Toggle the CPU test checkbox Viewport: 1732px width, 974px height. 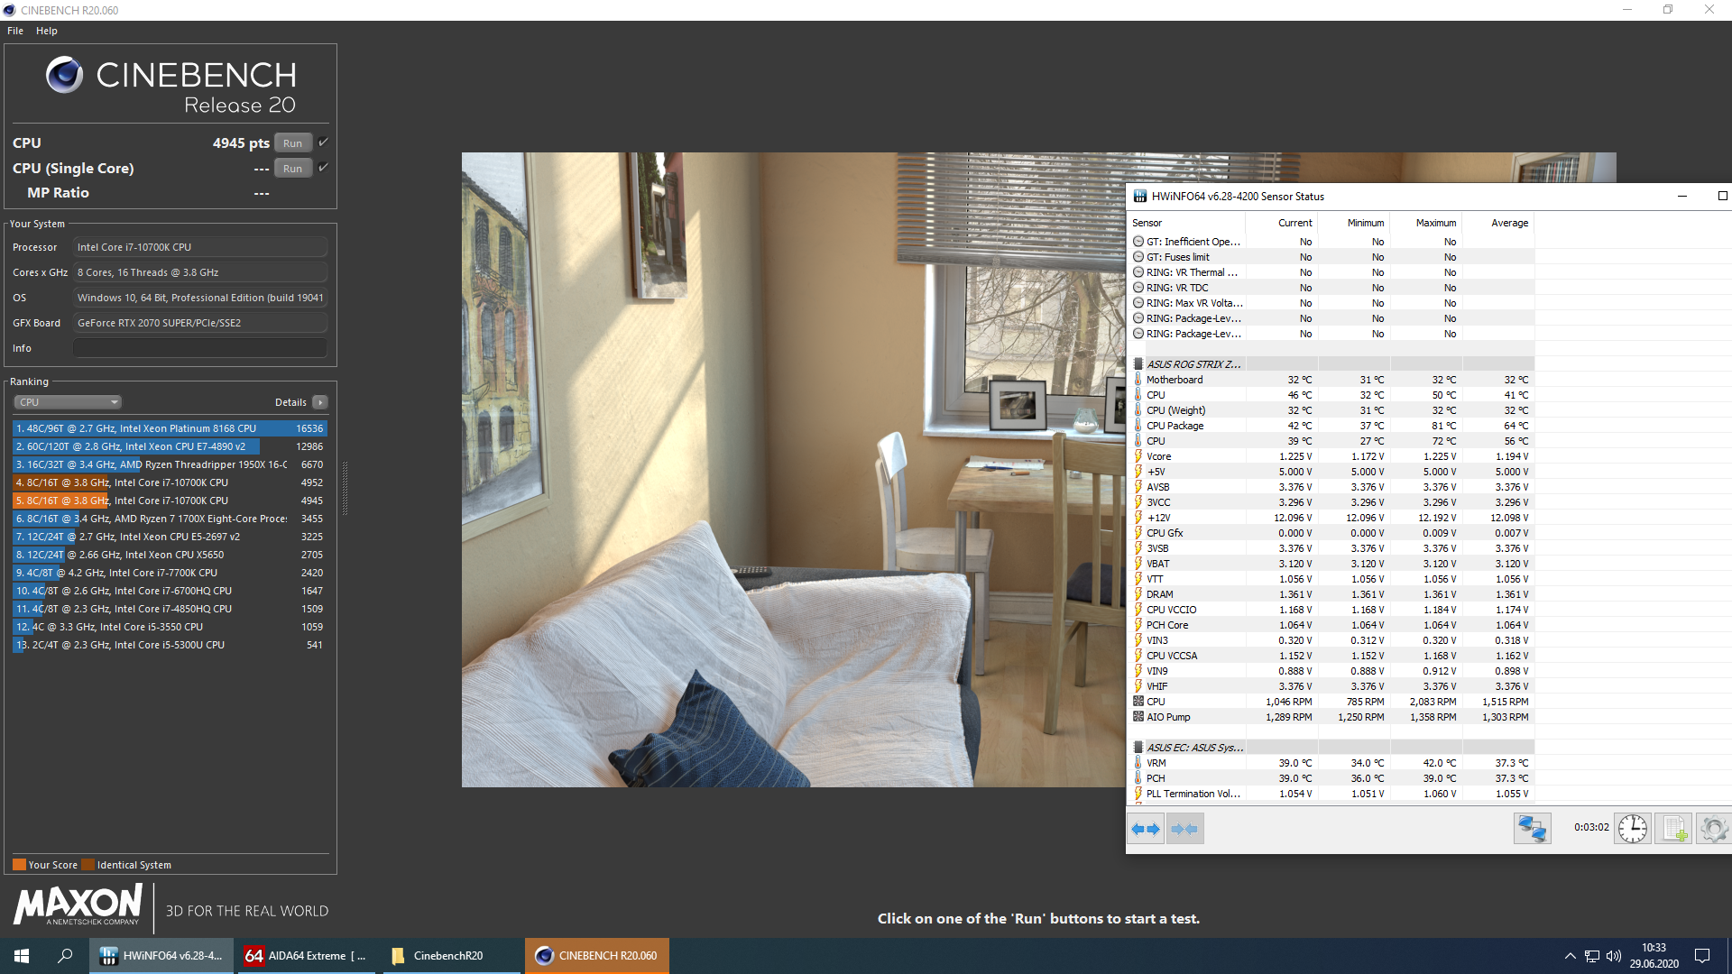(323, 142)
